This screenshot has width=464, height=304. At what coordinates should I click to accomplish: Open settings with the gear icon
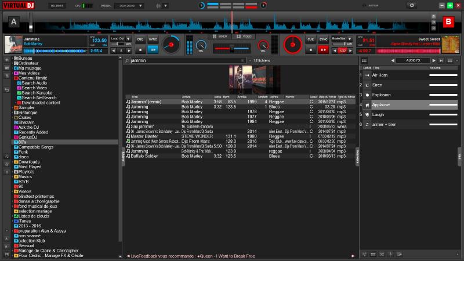pyautogui.click(x=412, y=5)
